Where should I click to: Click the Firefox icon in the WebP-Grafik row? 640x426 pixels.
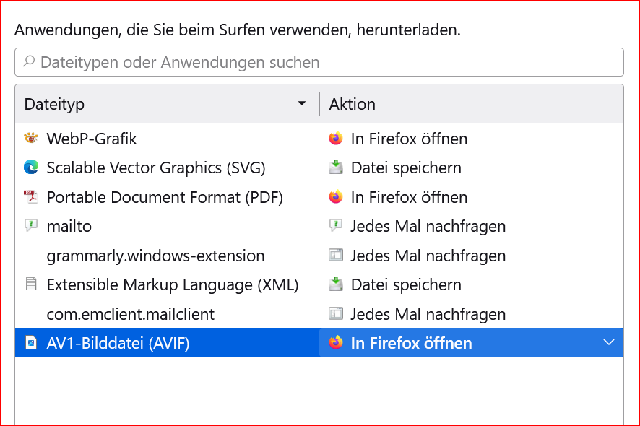(336, 138)
